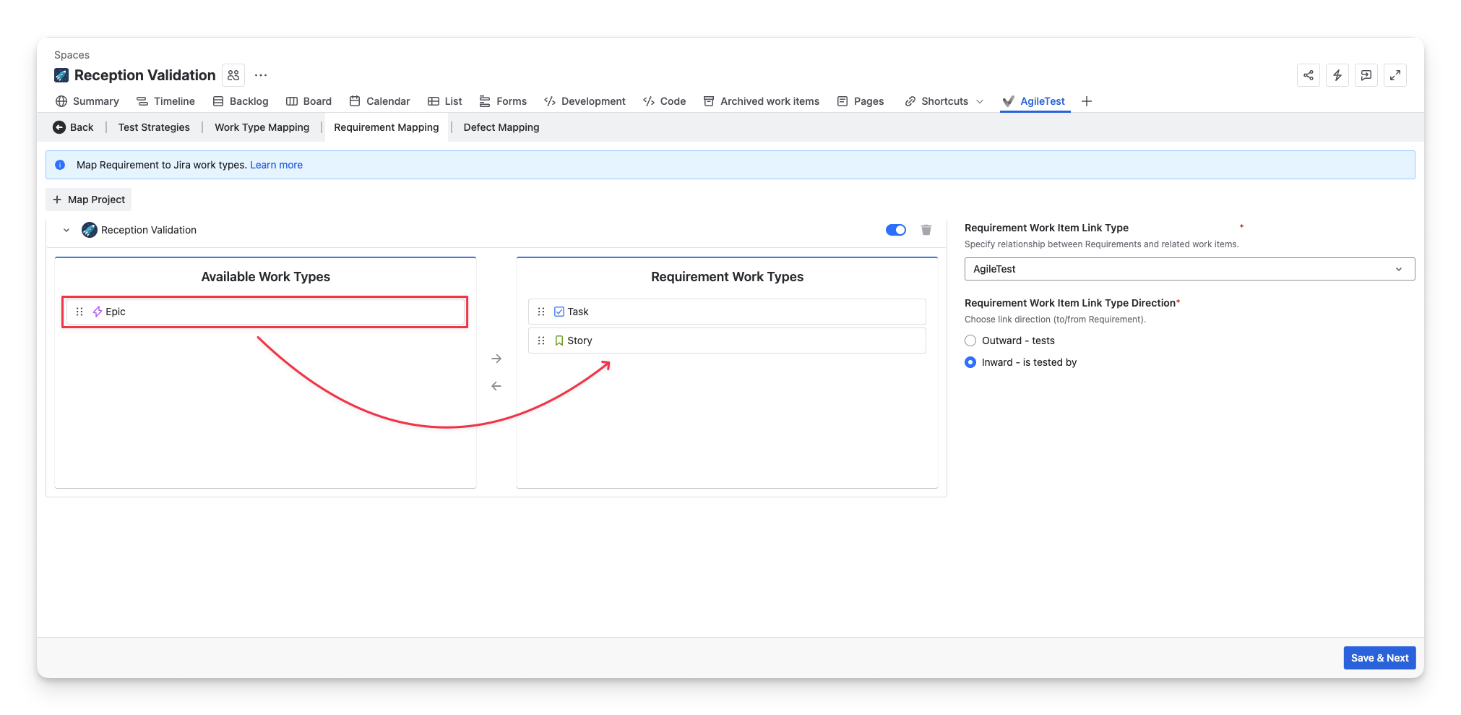Click the left arrow to remove work type
Screen dimensions: 1461x715
tap(496, 386)
